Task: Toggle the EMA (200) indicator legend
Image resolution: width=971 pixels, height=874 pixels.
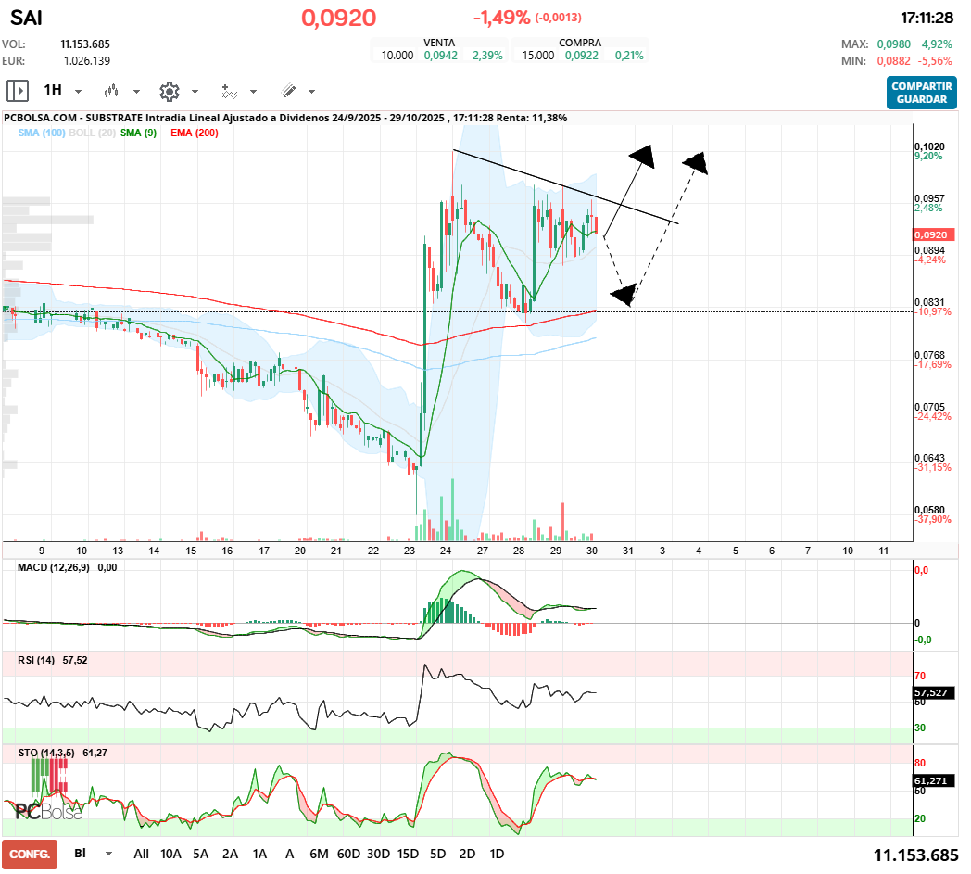Action: coord(195,133)
